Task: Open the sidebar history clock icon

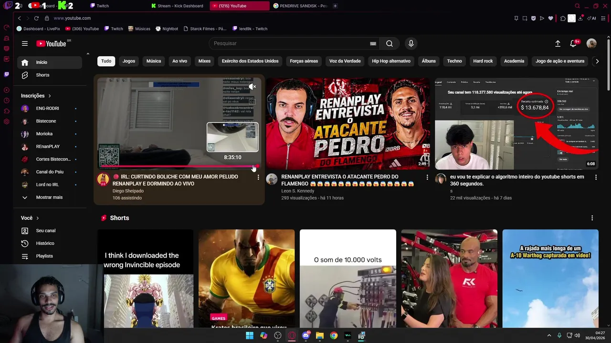Action: pyautogui.click(x=6, y=101)
